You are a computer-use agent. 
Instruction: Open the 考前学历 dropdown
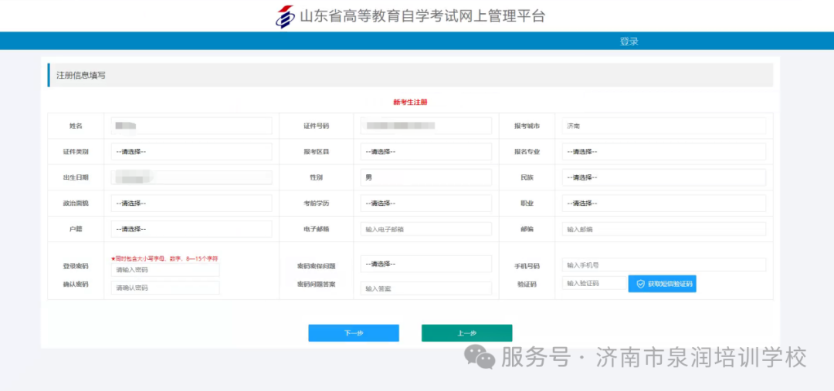[x=425, y=203]
